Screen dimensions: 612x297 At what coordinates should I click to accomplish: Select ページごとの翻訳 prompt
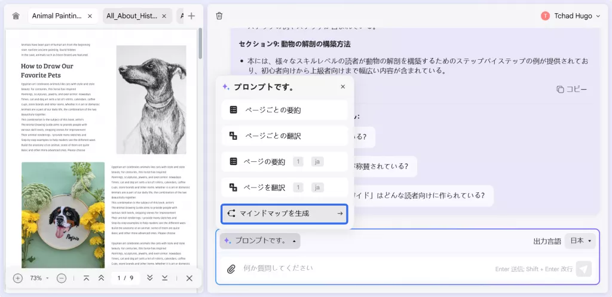pyautogui.click(x=284, y=136)
